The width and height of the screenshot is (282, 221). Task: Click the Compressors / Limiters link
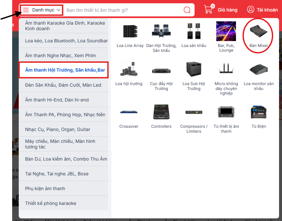click(x=194, y=129)
